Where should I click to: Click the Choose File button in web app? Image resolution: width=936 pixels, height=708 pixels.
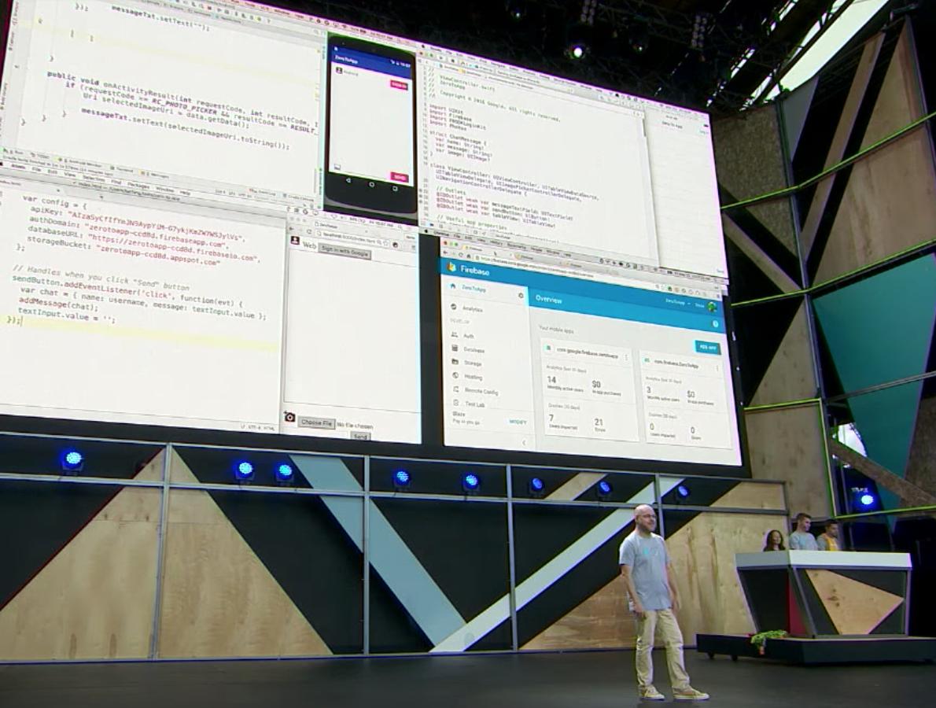(x=315, y=422)
